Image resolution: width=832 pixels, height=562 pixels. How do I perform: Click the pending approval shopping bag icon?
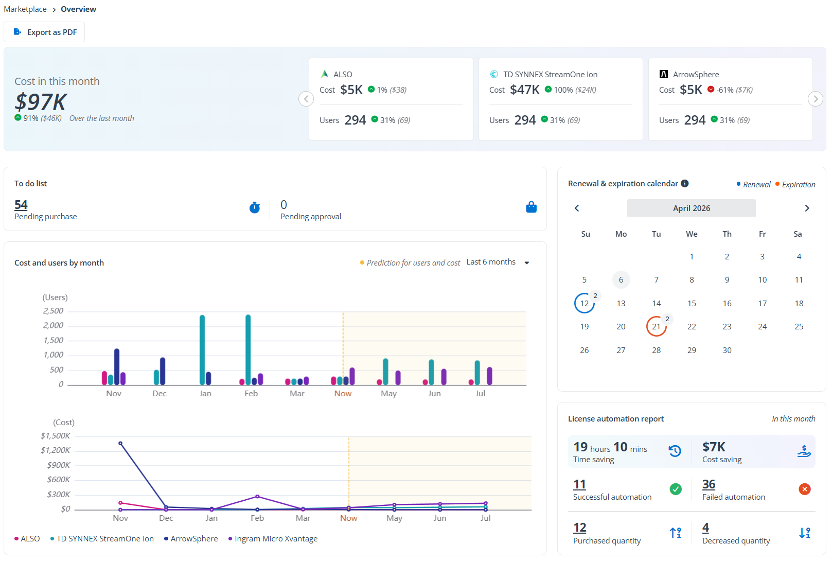531,207
